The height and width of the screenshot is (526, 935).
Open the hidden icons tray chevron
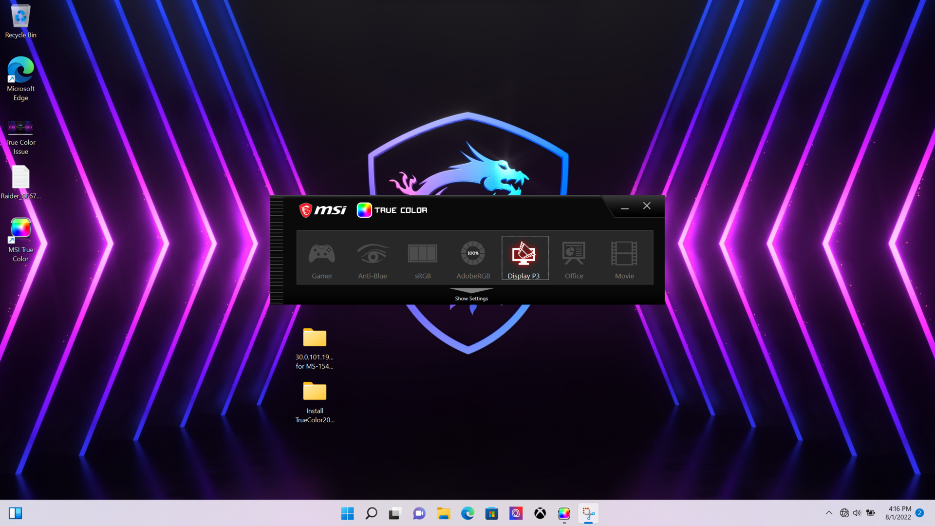click(828, 513)
